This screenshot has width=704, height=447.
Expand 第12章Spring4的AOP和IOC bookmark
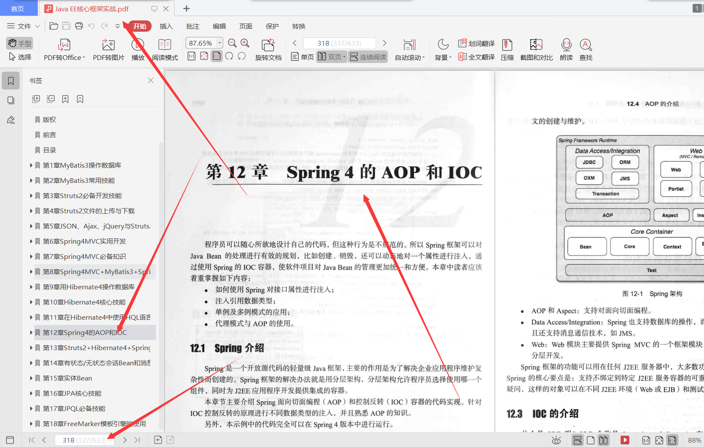click(31, 332)
